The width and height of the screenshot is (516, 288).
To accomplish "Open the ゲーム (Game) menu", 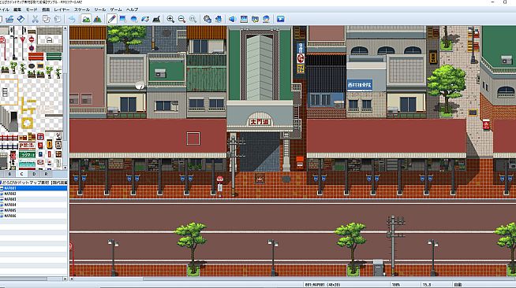I will (x=116, y=9).
